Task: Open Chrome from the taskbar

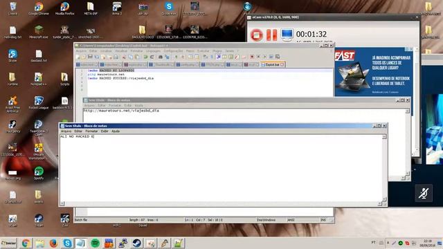Action: click(26, 243)
